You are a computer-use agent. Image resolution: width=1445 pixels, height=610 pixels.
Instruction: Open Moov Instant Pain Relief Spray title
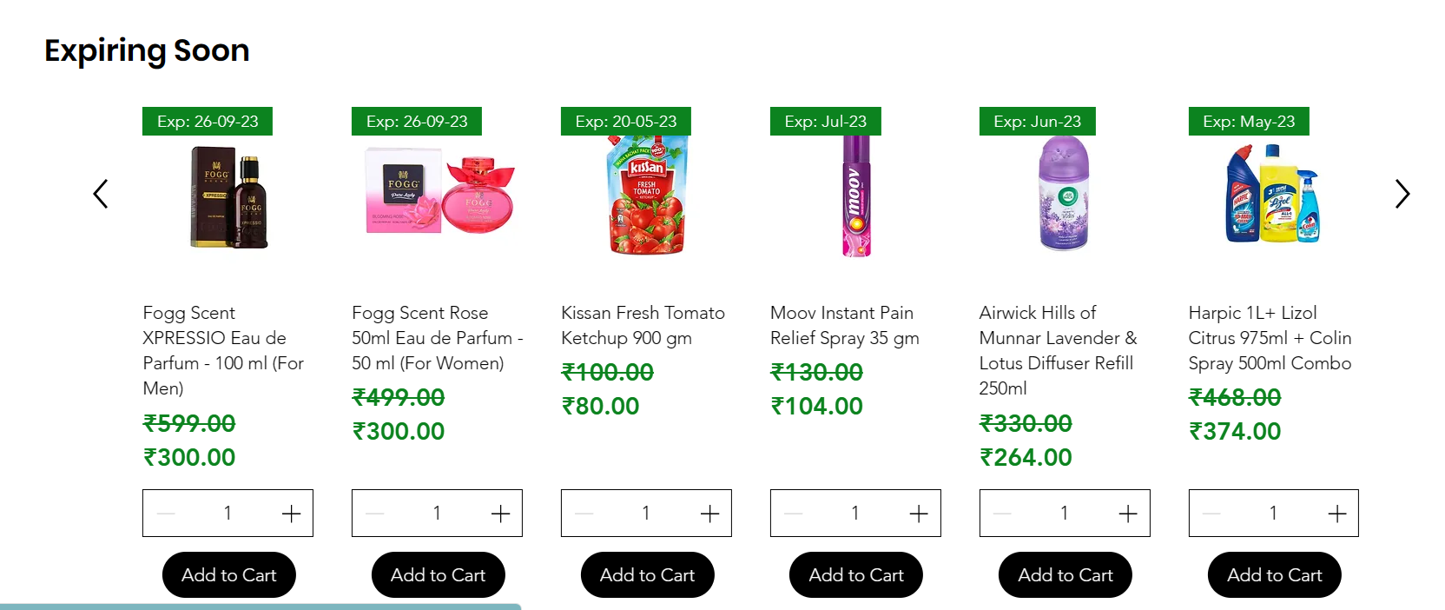pos(845,325)
